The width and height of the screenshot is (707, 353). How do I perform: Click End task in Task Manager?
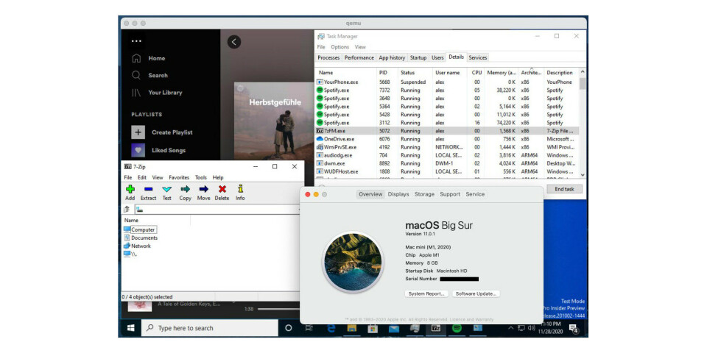pos(564,189)
